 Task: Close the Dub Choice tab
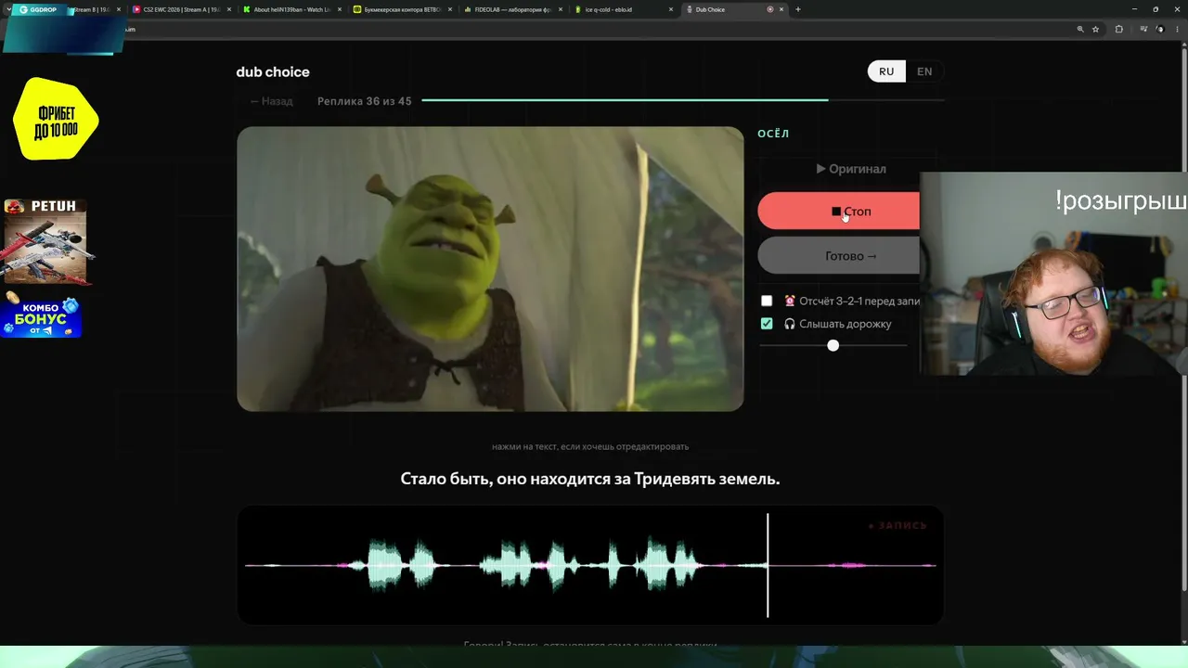(x=781, y=9)
